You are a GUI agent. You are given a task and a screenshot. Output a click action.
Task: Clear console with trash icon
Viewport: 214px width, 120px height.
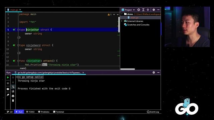(x=13, y=101)
